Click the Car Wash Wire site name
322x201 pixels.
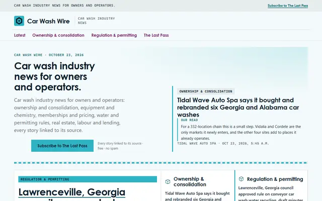[x=48, y=21]
